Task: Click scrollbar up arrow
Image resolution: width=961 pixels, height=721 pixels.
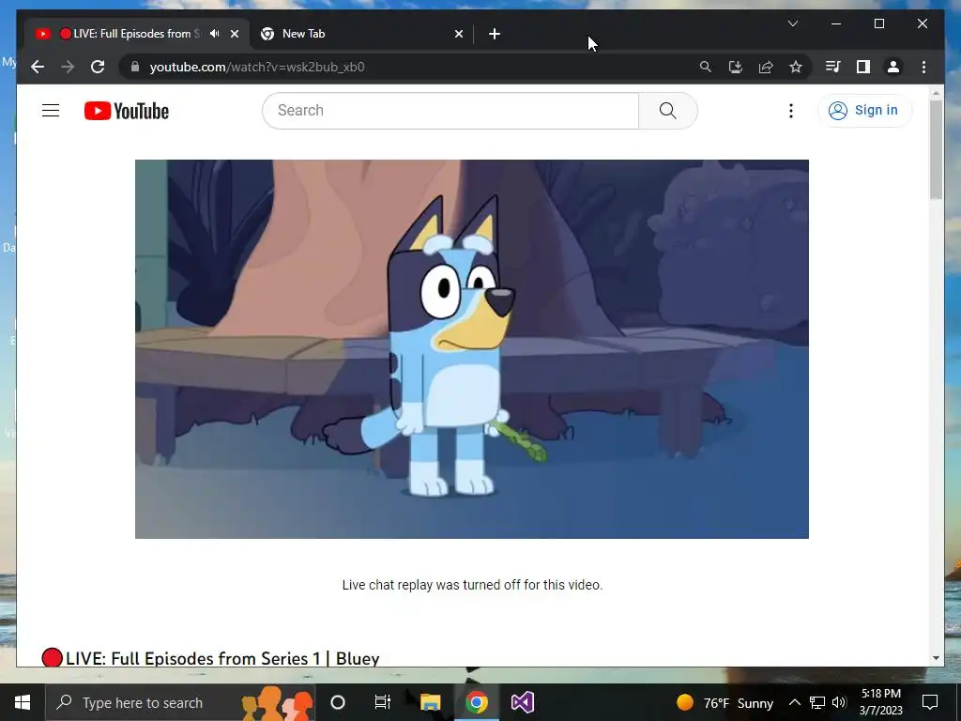Action: pos(936,93)
